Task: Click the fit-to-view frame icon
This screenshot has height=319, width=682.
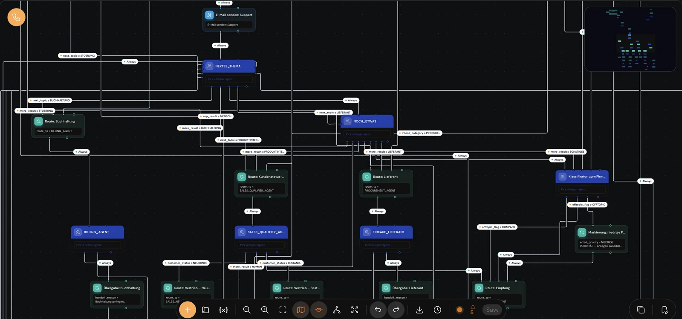Action: [283, 310]
